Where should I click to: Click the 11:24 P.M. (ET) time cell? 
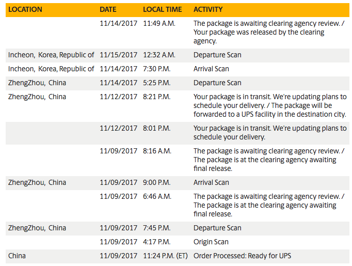pyautogui.click(x=165, y=256)
